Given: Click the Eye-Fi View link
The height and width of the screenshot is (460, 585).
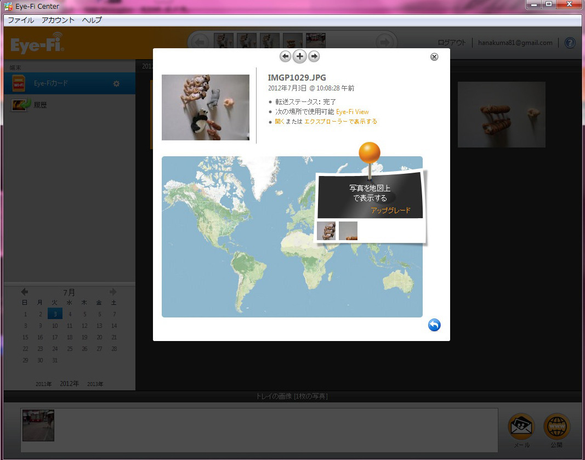Looking at the screenshot, I should click(353, 112).
